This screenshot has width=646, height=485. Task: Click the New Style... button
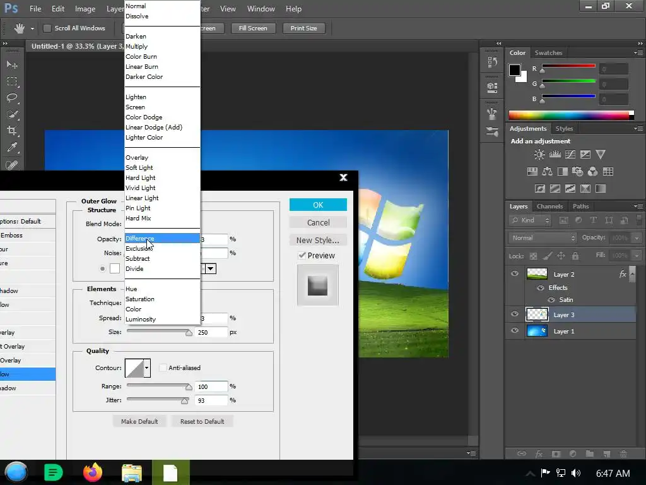(318, 240)
